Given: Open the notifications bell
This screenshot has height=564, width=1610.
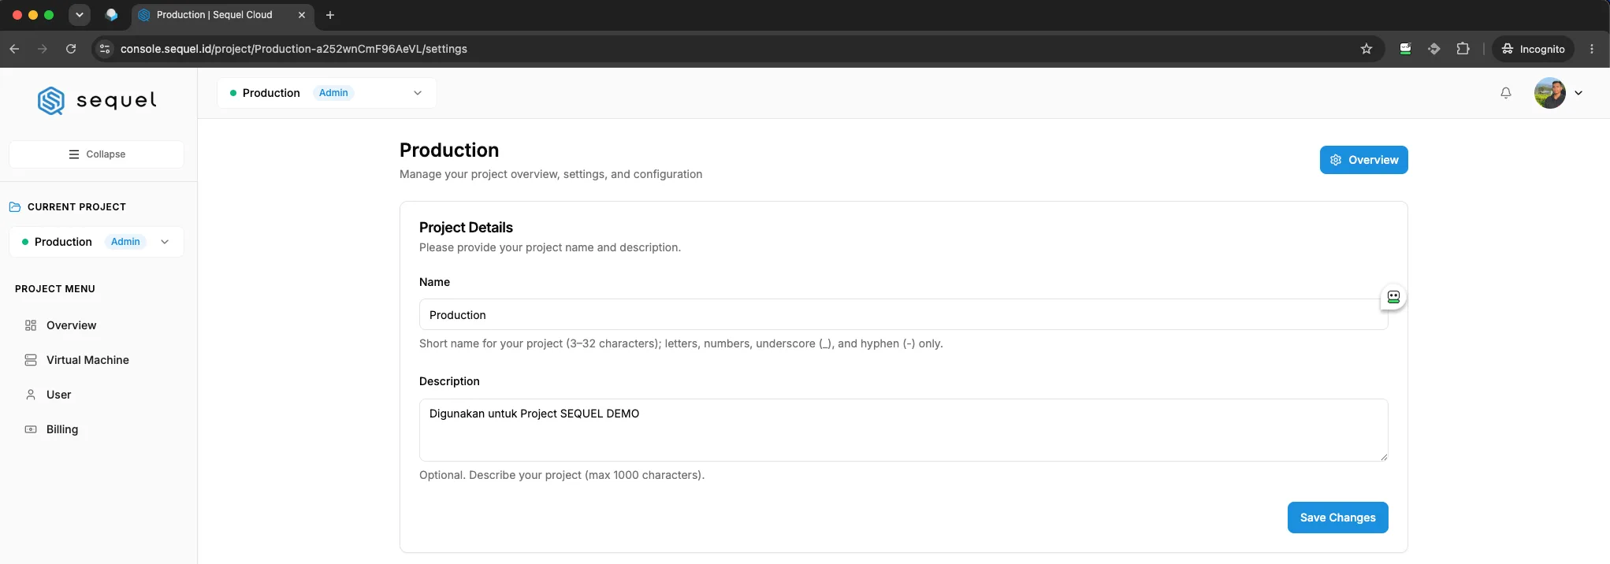Looking at the screenshot, I should (x=1506, y=93).
